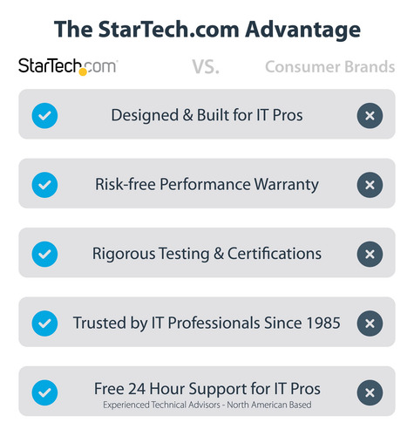This screenshot has height=436, width=414.
Task: Select the checkmark next to Risk-free Performance Warranty
Action: [x=44, y=185]
